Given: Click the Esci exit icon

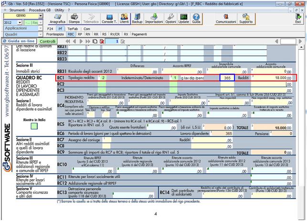Looking at the screenshot, I should 298,19.
